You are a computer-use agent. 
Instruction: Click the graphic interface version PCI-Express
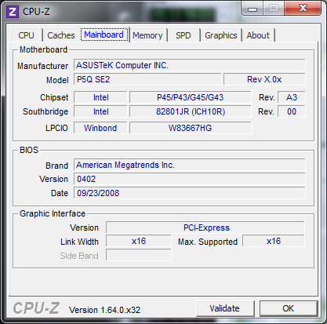[205, 228]
